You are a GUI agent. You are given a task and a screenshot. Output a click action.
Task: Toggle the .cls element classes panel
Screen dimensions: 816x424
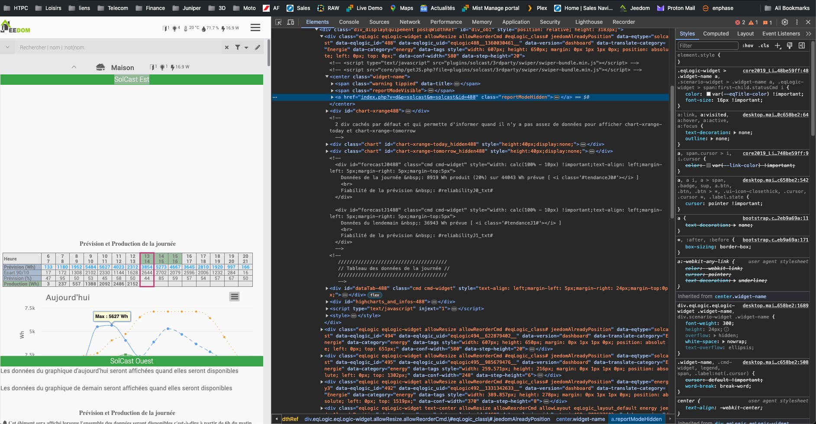pyautogui.click(x=763, y=45)
